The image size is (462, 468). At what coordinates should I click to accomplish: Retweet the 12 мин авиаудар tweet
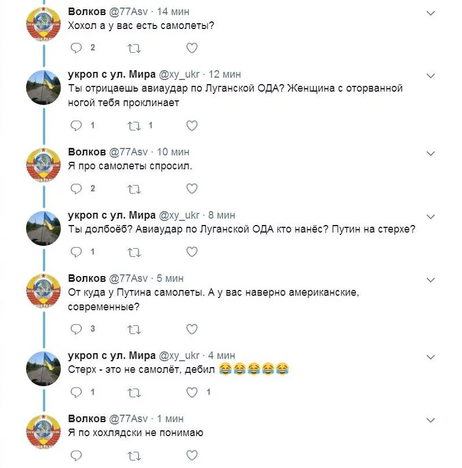[x=134, y=125]
